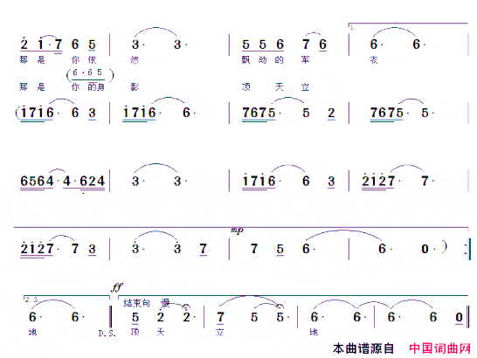Screen dimensions: 477x358
Task: Click the "1." first ending bracket label
Action: tap(353, 27)
